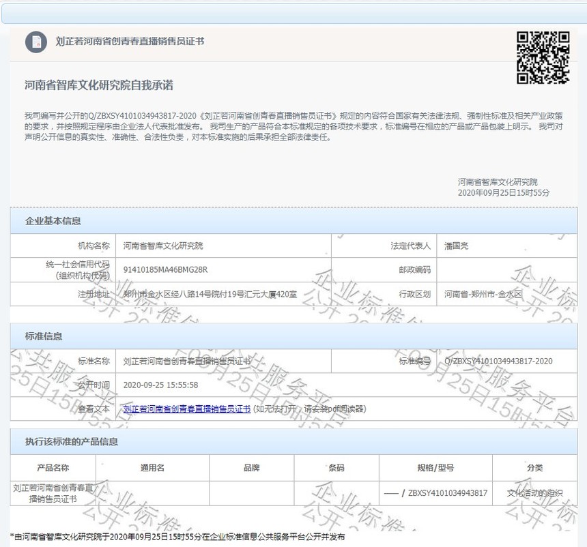The image size is (587, 547).
Task: Click the product name cell in the product table
Action: pyautogui.click(x=53, y=493)
